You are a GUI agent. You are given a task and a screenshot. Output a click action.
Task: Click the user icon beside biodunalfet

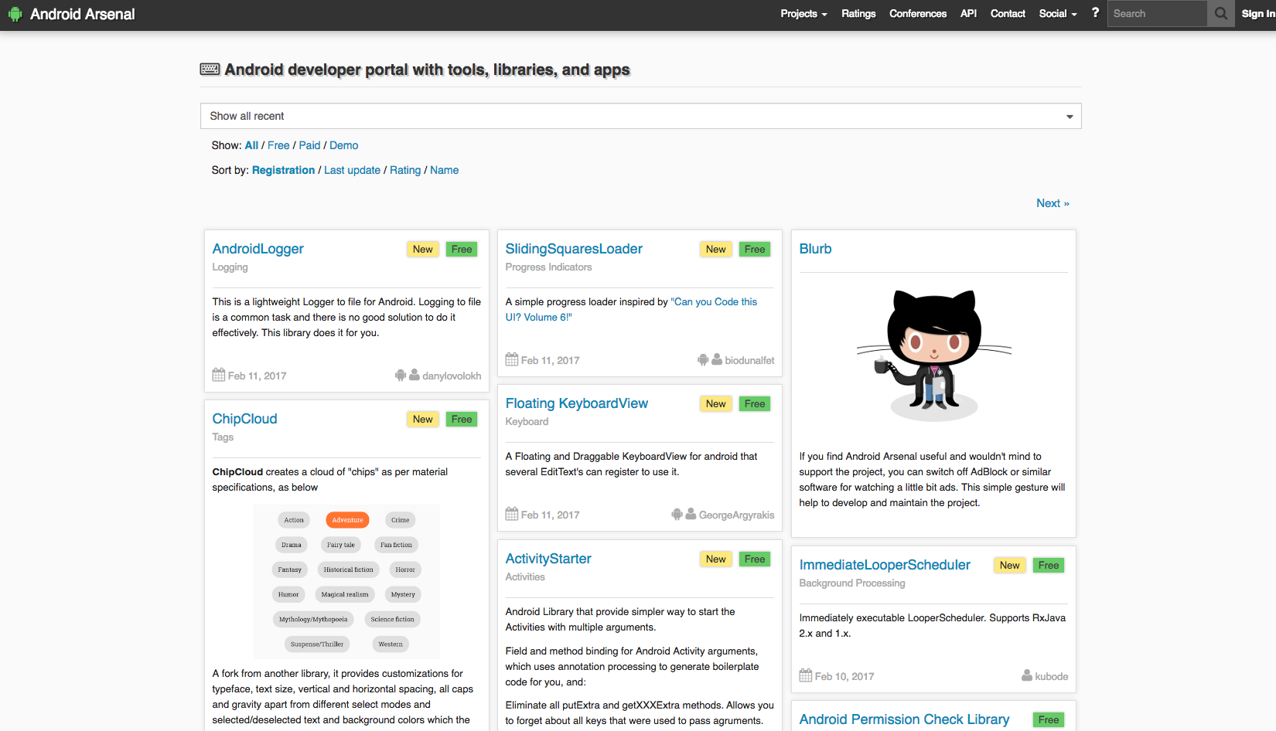[717, 359]
